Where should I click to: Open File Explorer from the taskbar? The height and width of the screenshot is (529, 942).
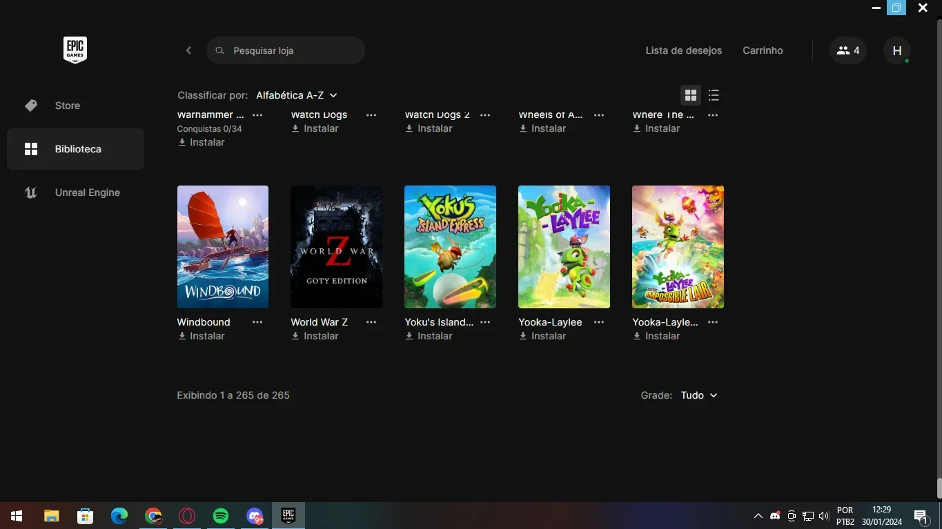click(51, 516)
